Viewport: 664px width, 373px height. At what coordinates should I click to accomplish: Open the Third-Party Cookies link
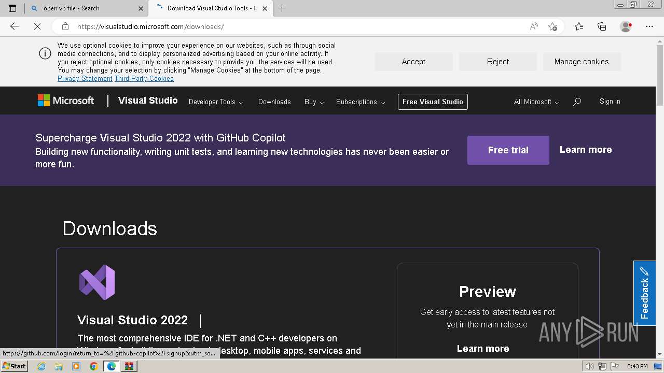(144, 79)
